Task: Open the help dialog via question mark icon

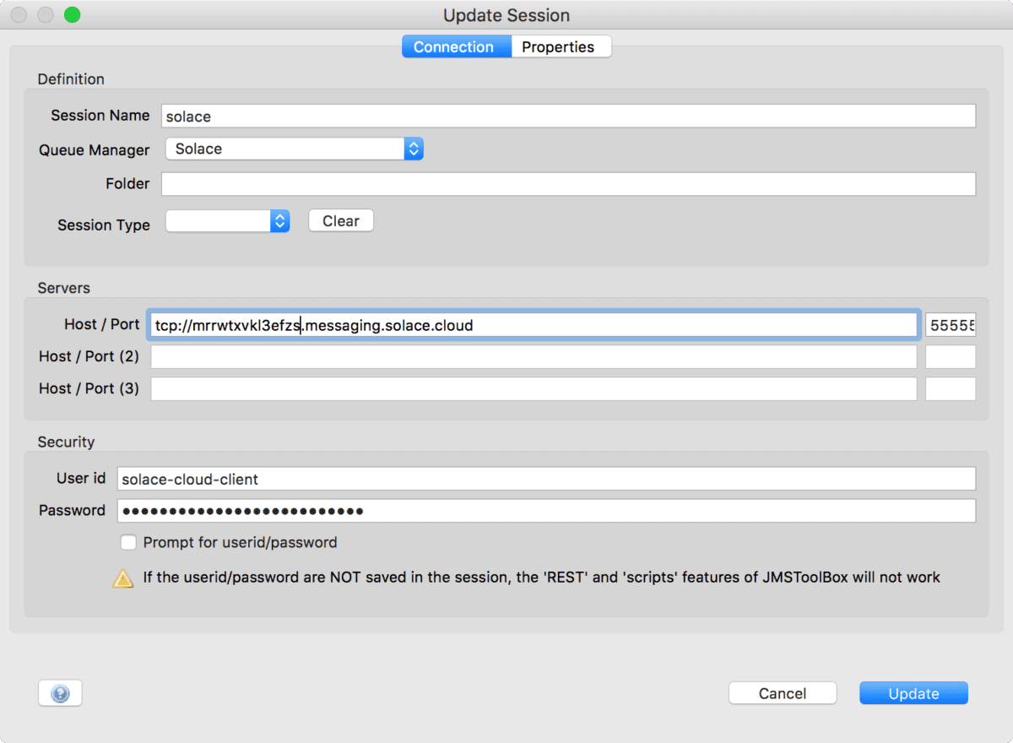Action: (x=59, y=692)
